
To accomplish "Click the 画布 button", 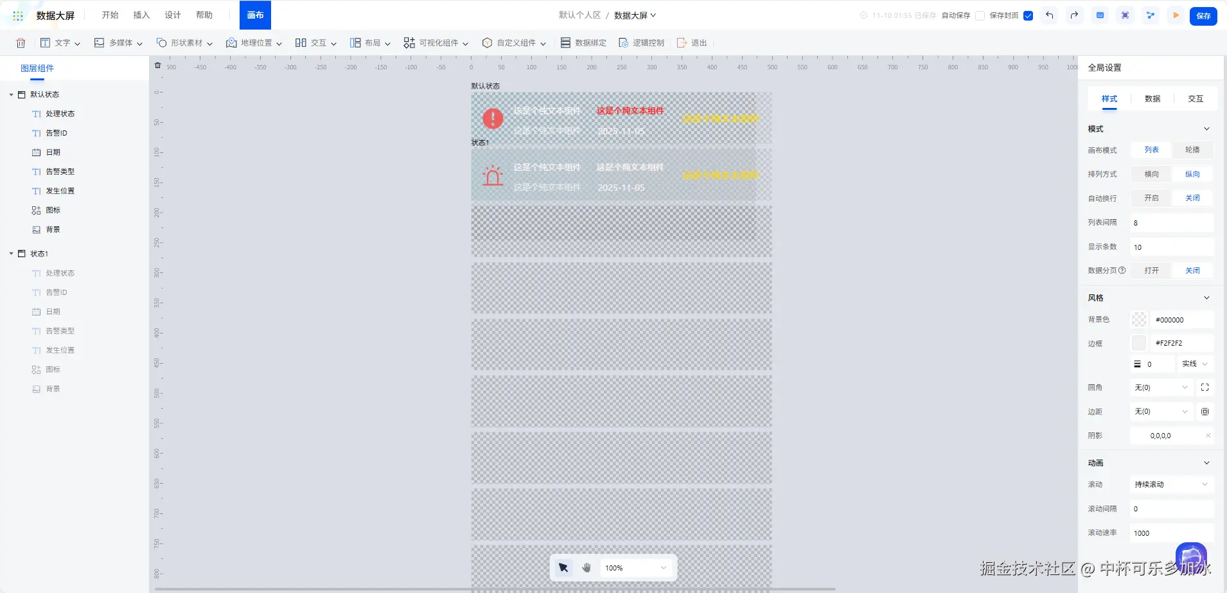I will [x=255, y=15].
